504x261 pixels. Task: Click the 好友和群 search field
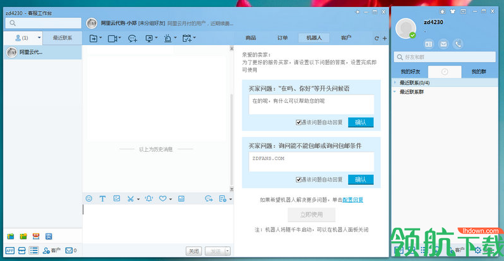445,57
